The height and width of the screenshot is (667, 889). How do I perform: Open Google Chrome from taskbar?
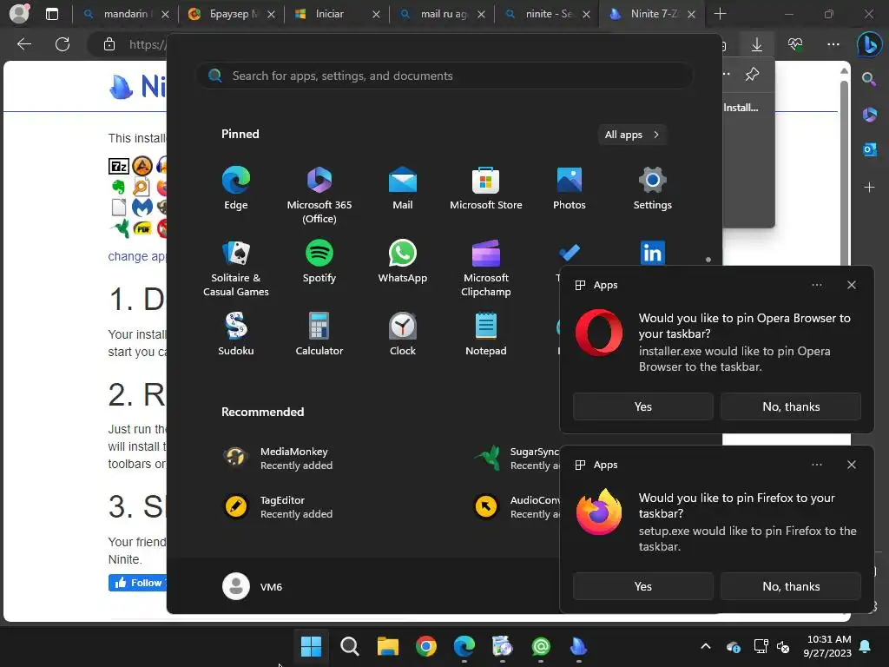(x=425, y=646)
